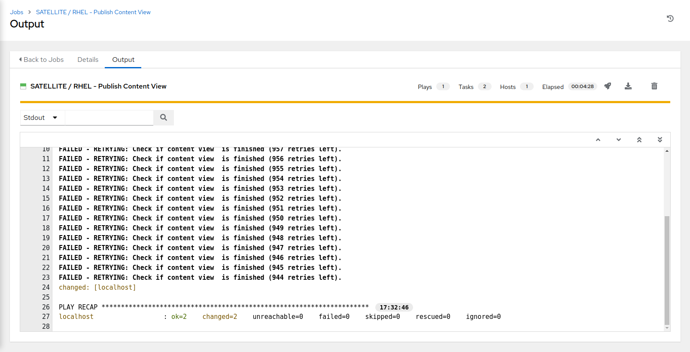Click the Elapsed time 00:04:28 badge
690x352 pixels.
click(582, 86)
